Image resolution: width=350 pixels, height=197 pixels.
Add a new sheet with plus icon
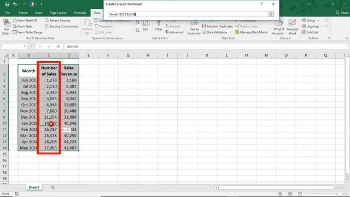click(x=52, y=187)
